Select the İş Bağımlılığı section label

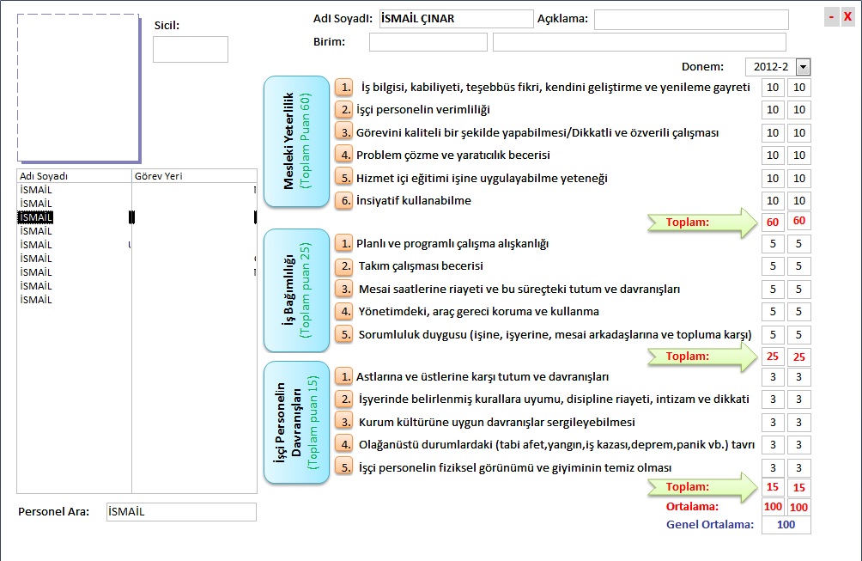[x=296, y=290]
